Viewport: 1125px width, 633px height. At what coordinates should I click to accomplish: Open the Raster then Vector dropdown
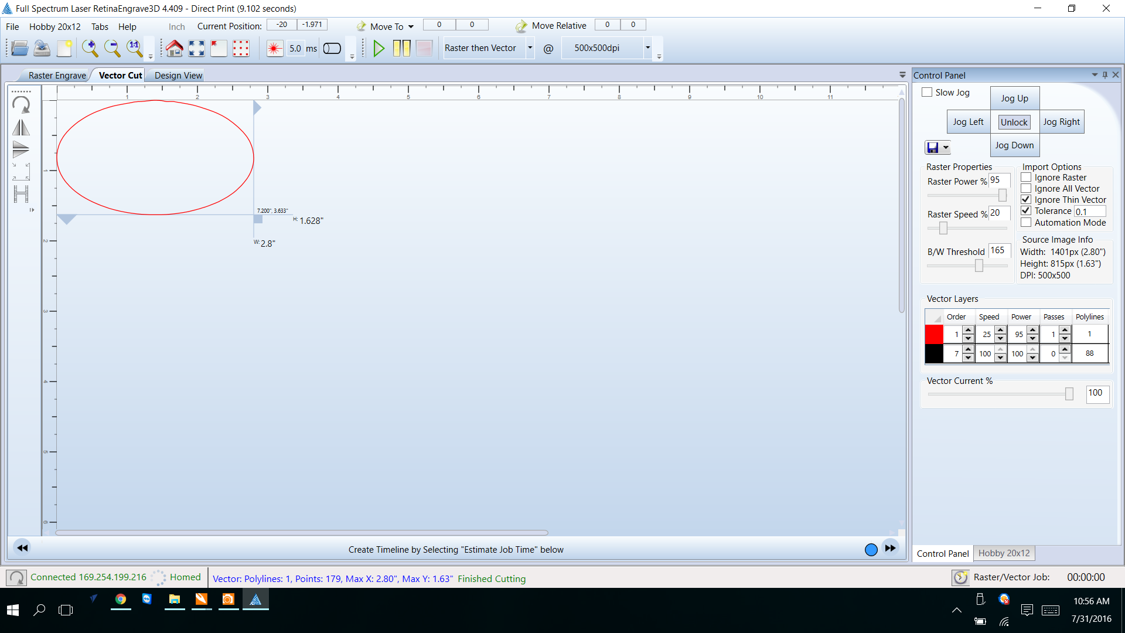pos(530,47)
